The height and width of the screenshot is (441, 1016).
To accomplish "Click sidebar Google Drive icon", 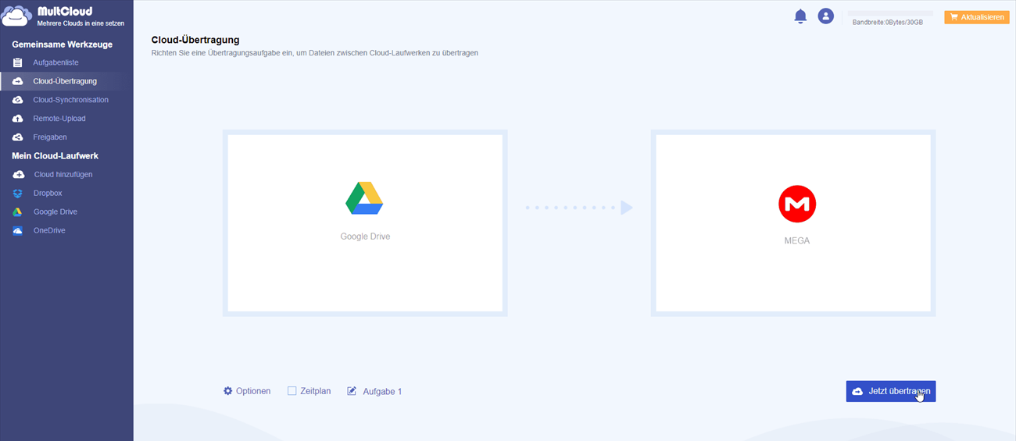I will click(x=17, y=212).
